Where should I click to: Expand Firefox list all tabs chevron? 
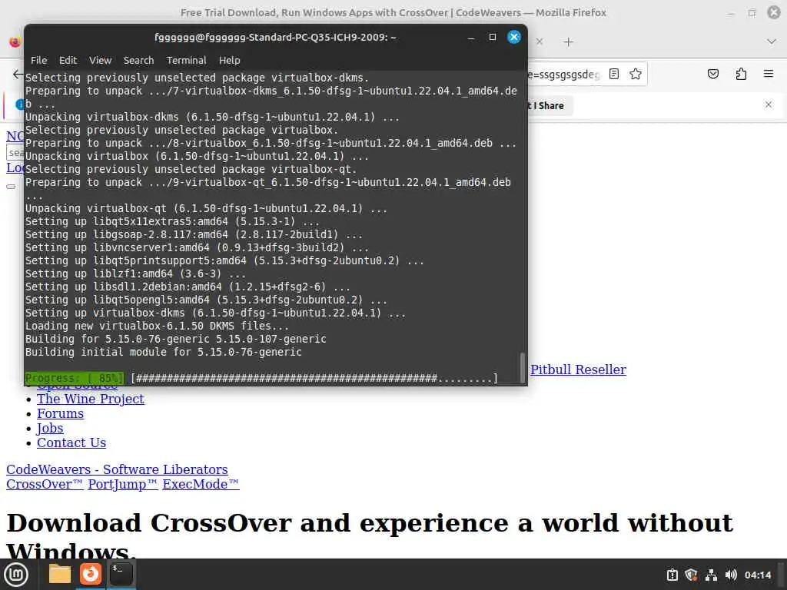772,41
